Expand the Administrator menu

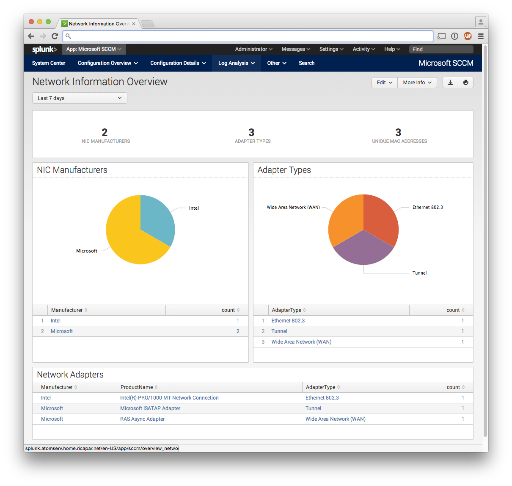254,49
